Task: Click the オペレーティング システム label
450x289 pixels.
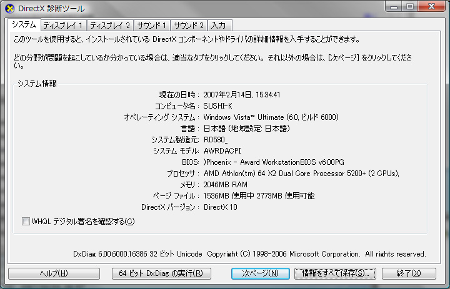Action: 162,117
